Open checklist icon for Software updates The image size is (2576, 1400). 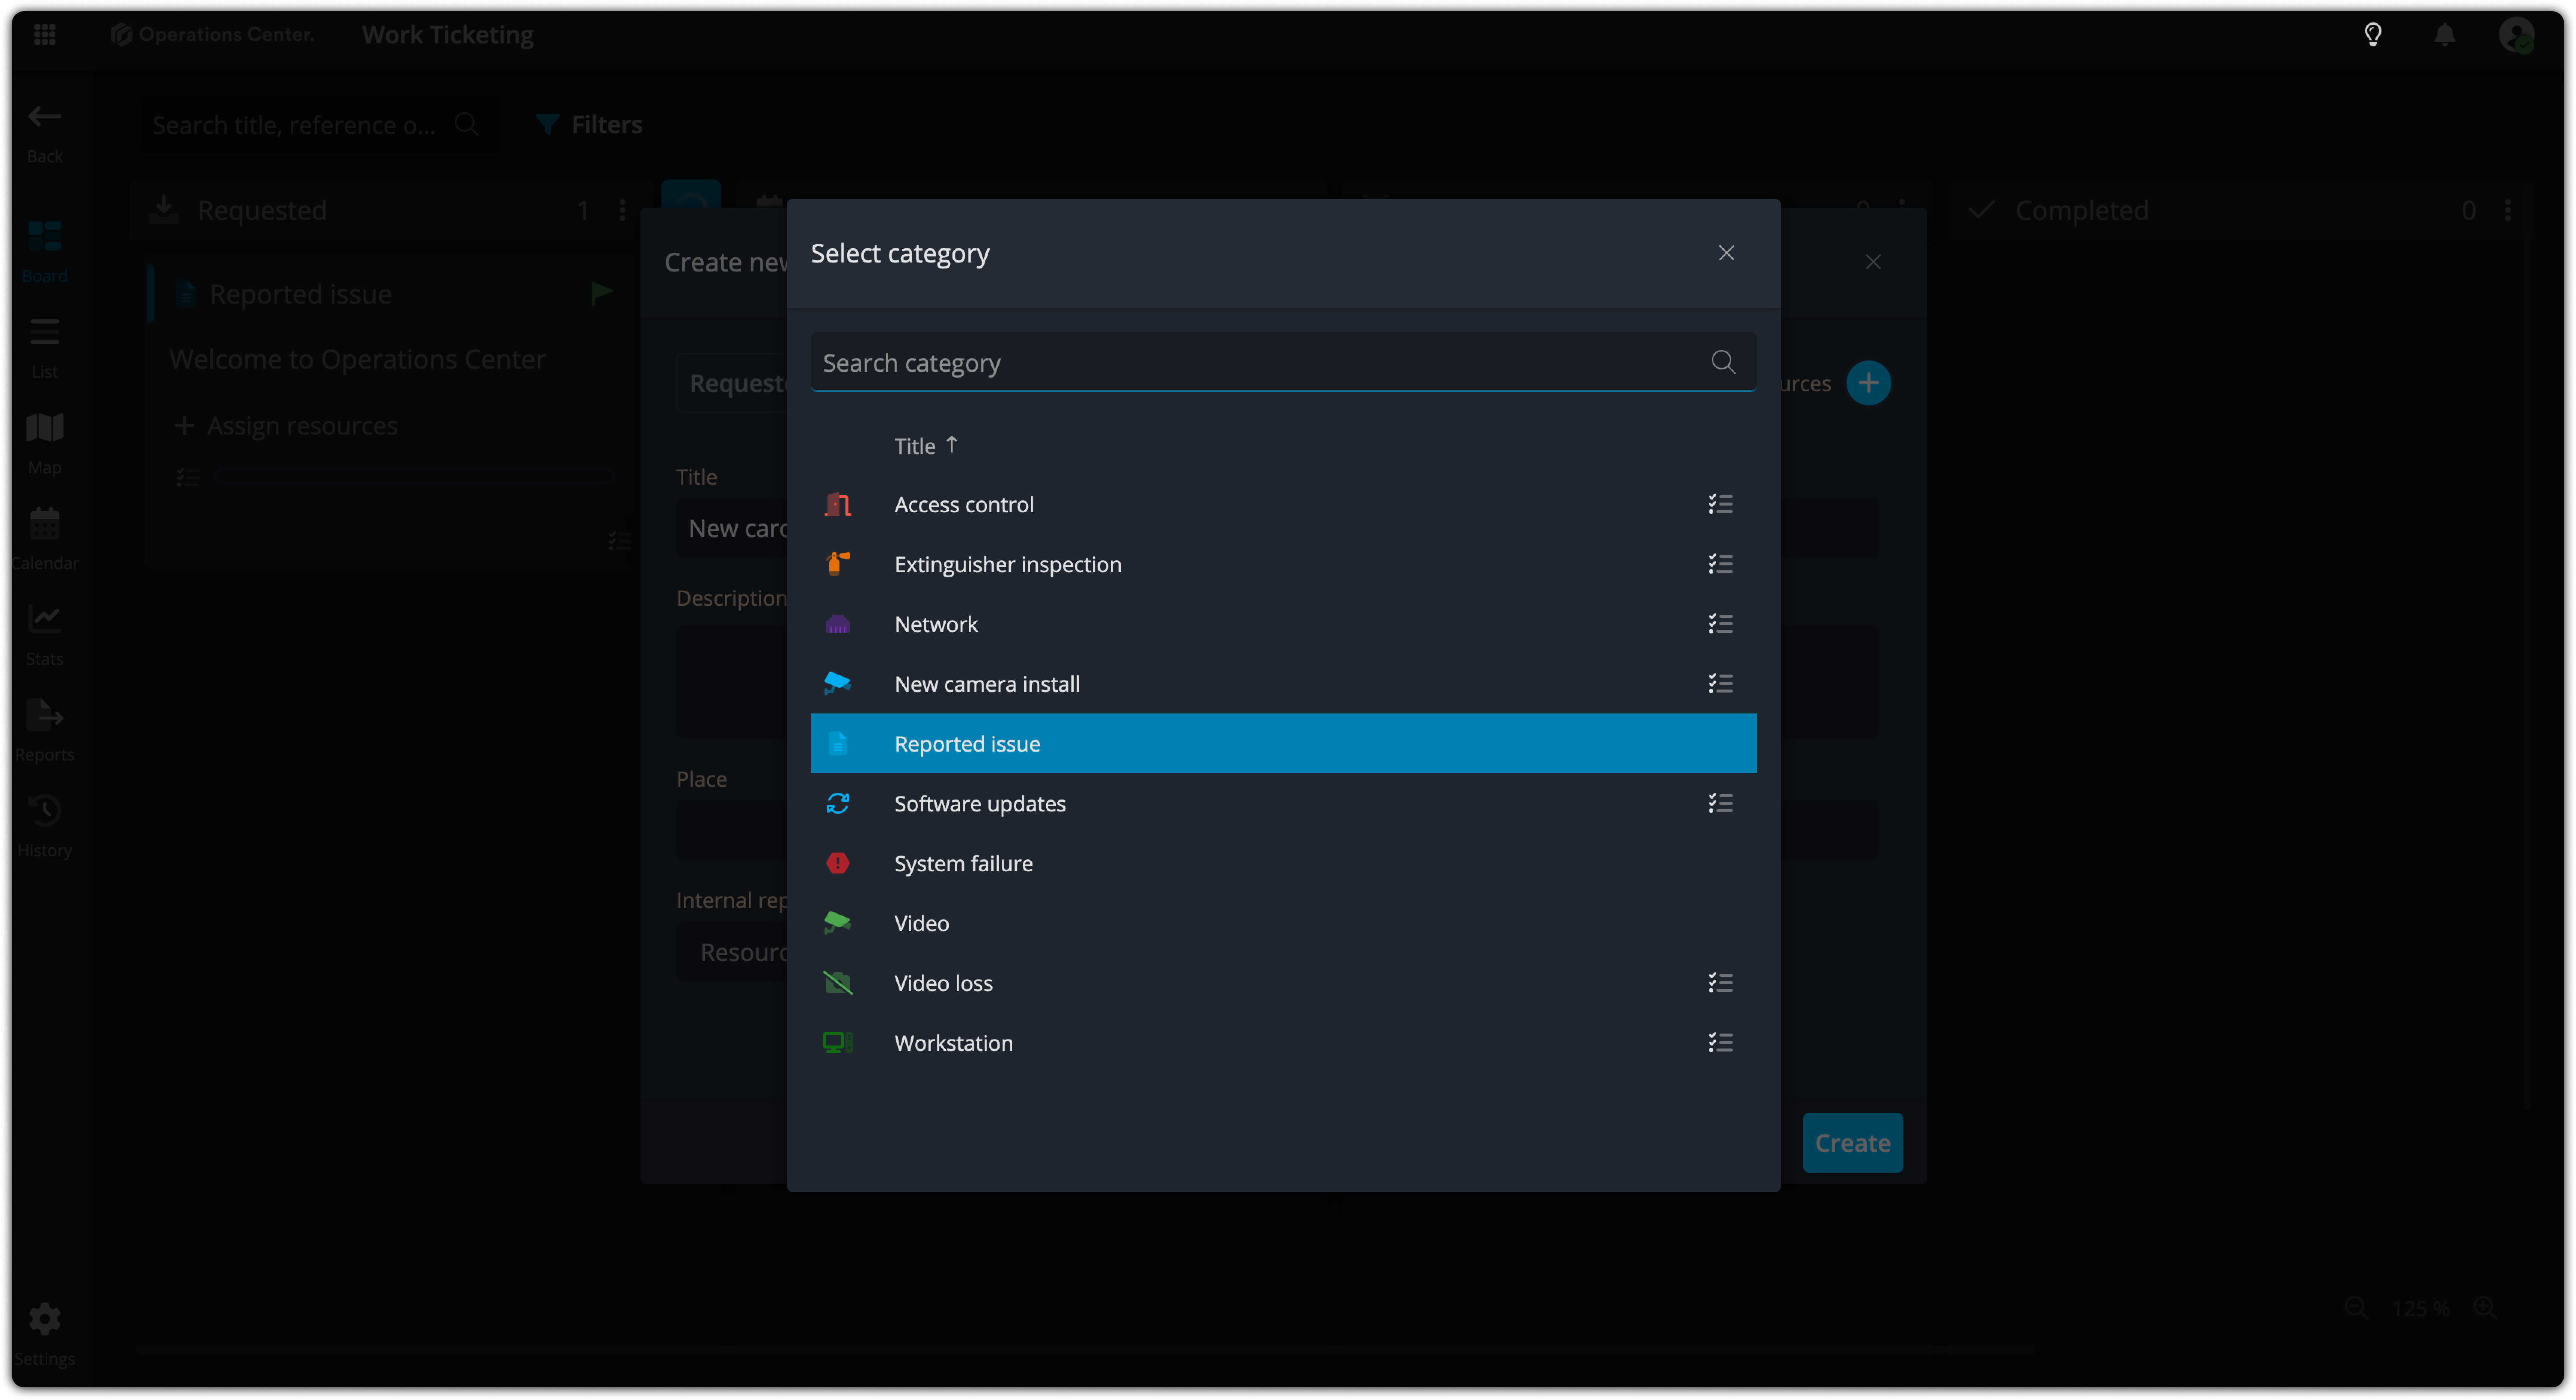point(1720,804)
